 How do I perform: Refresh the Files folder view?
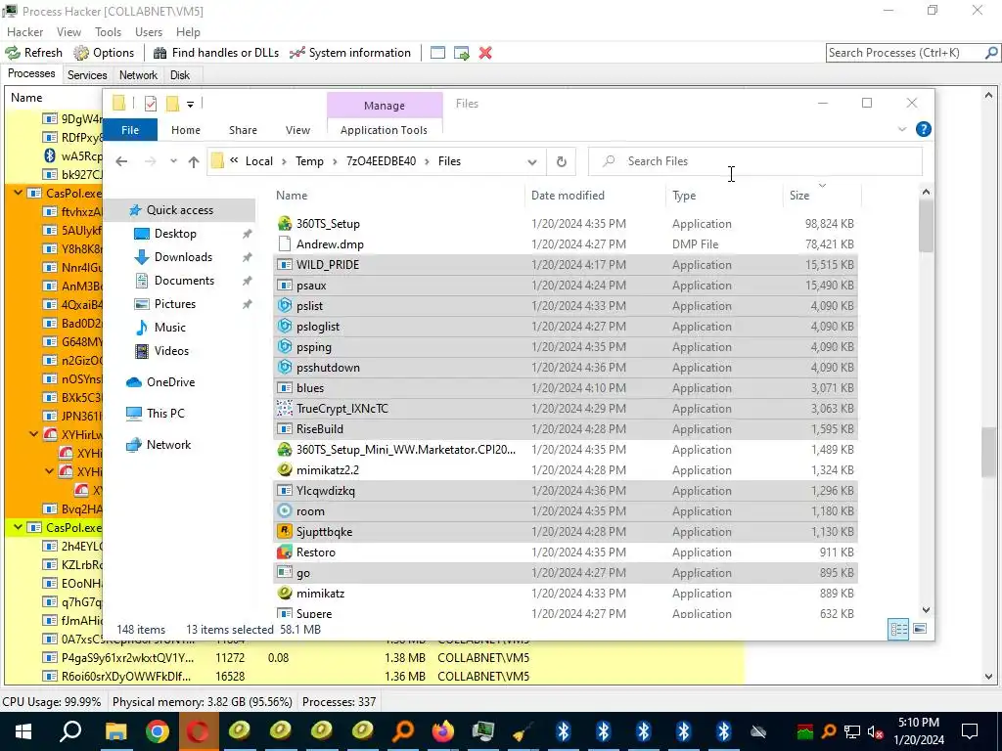[x=561, y=162]
